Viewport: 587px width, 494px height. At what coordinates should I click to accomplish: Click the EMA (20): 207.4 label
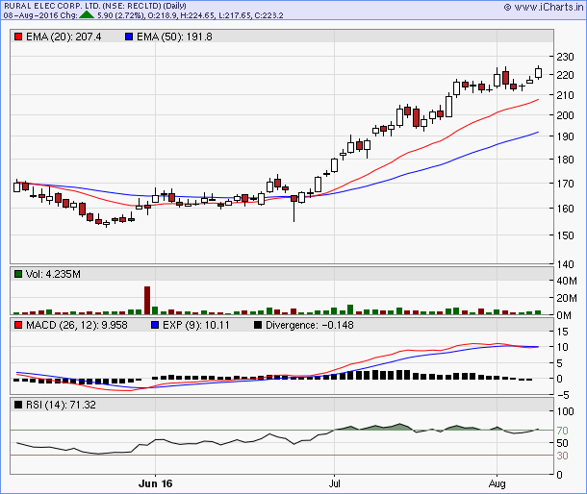(64, 37)
